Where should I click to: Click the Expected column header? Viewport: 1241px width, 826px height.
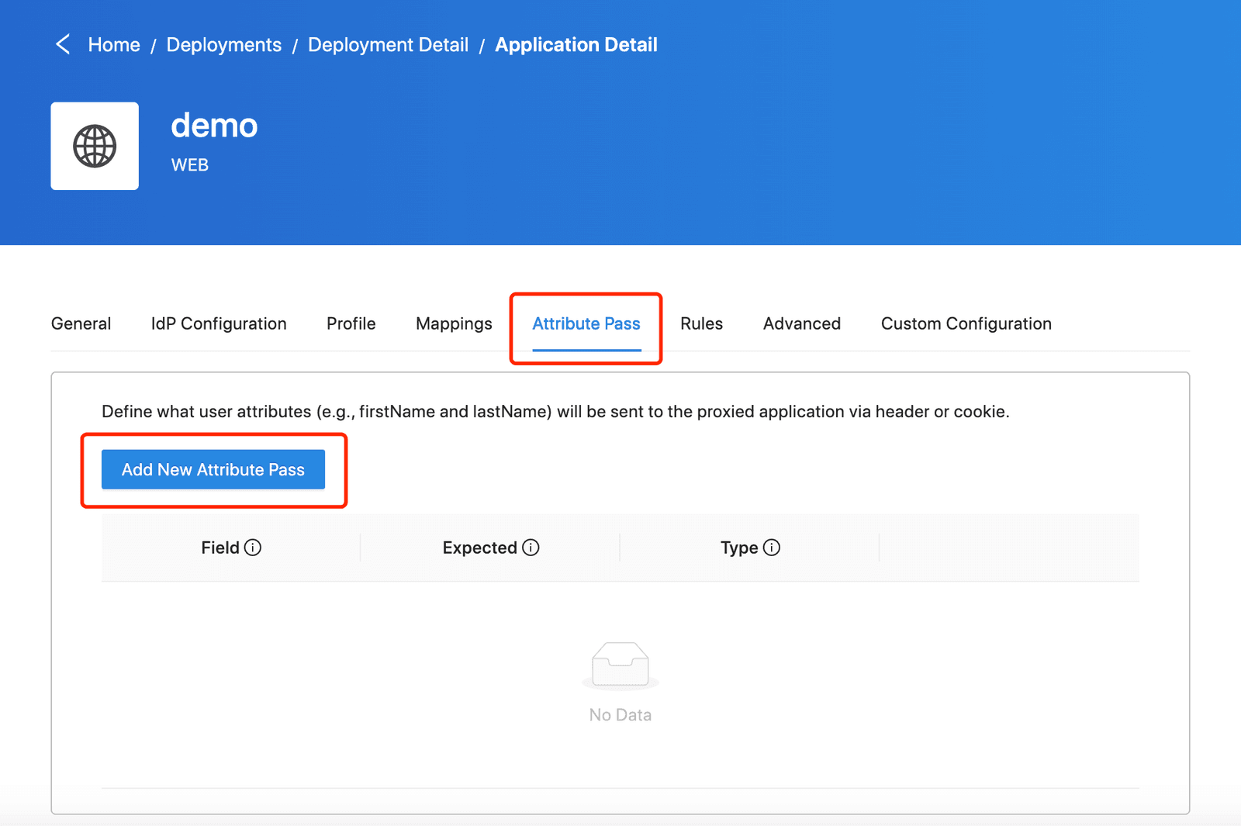coord(490,548)
